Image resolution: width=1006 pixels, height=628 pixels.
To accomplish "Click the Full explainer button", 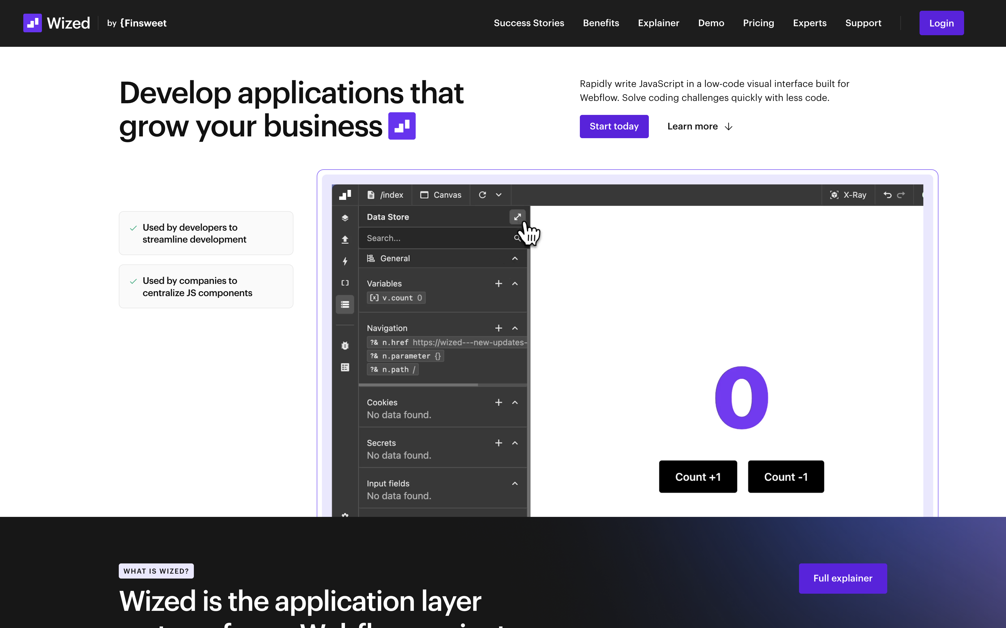I will pyautogui.click(x=842, y=578).
